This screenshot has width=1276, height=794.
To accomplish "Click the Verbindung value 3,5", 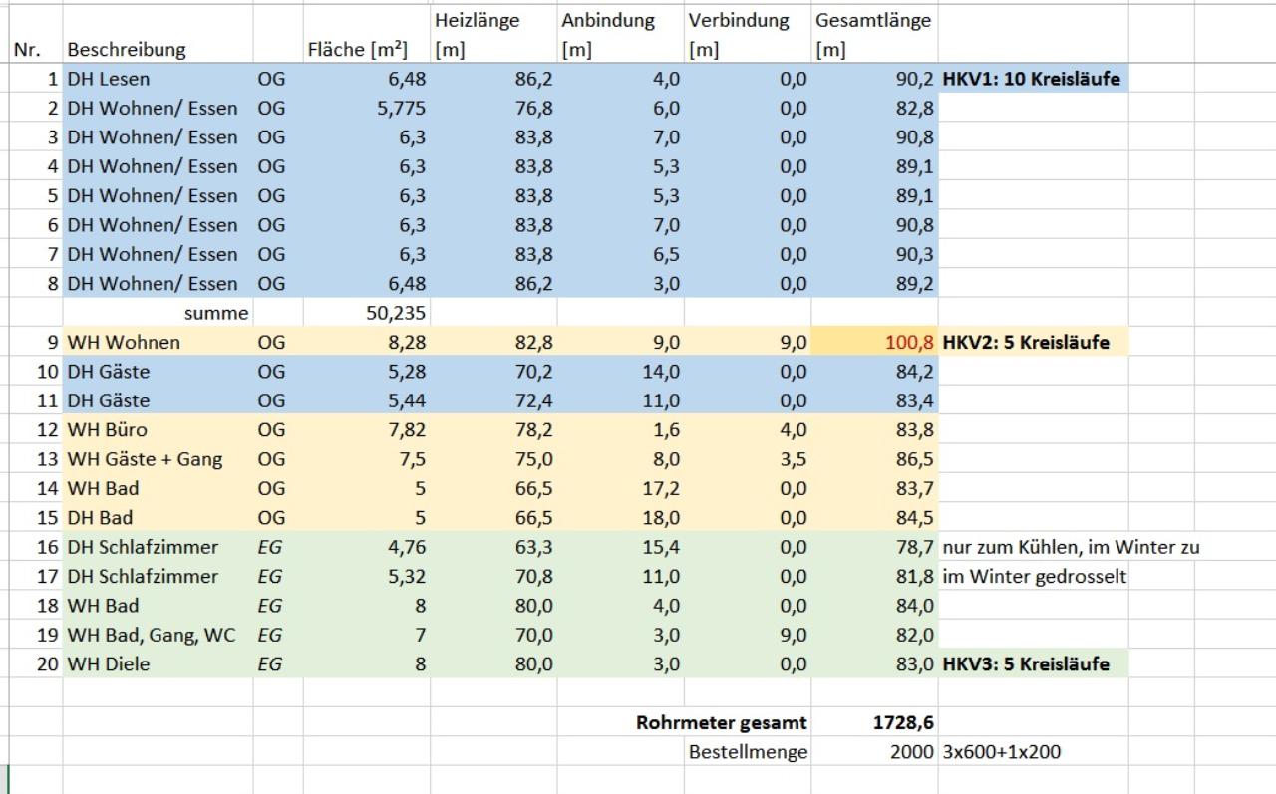I will [748, 459].
